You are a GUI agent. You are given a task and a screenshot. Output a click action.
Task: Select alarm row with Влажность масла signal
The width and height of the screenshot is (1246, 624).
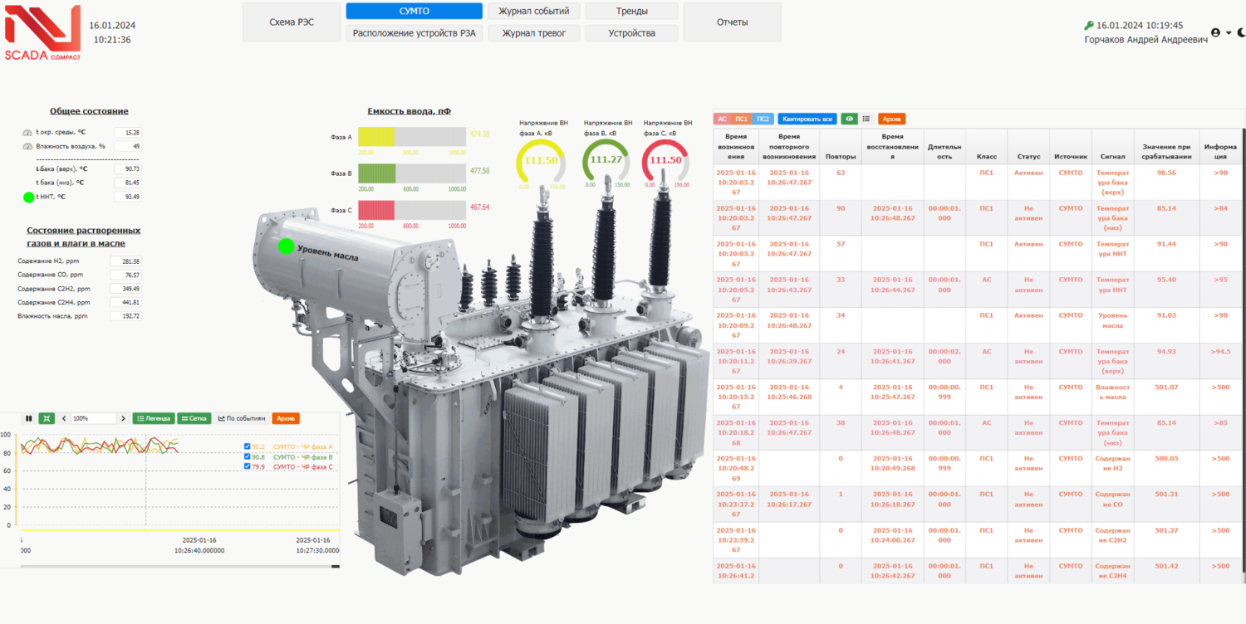pos(977,397)
